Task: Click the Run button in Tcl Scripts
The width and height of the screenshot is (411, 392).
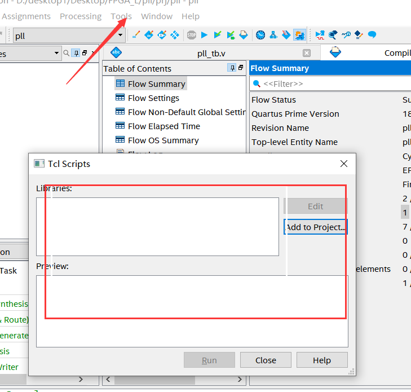Action: pos(209,360)
